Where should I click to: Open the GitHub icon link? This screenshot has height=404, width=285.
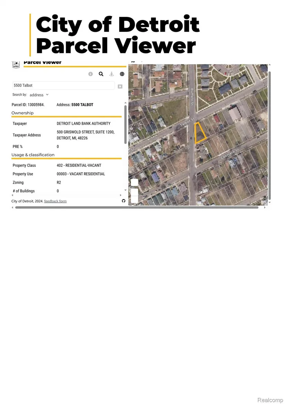(123, 201)
